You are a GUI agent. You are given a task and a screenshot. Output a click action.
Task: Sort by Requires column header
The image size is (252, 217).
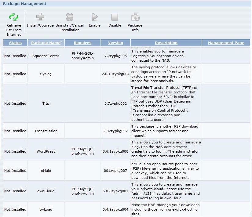82,43
